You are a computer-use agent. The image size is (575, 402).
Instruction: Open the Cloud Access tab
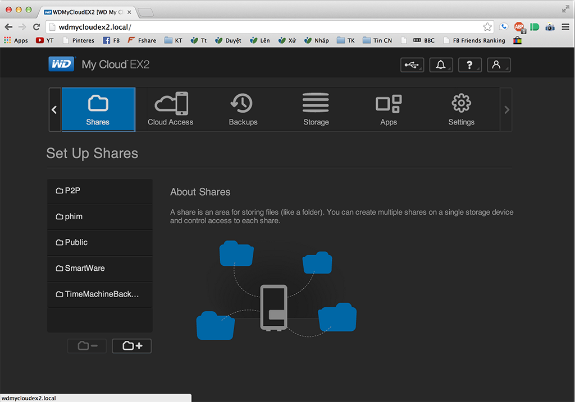[171, 109]
